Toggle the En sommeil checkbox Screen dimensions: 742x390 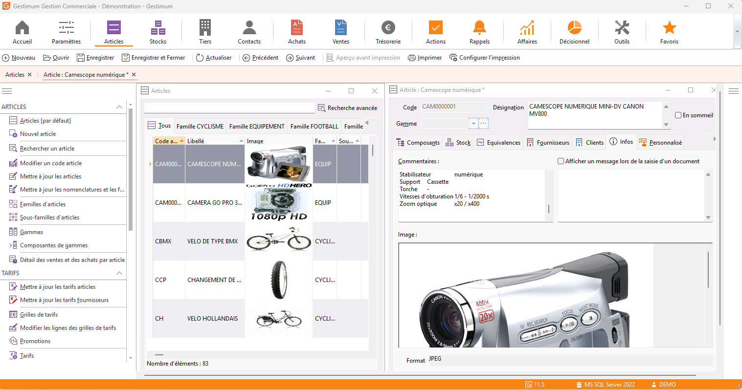(x=678, y=115)
